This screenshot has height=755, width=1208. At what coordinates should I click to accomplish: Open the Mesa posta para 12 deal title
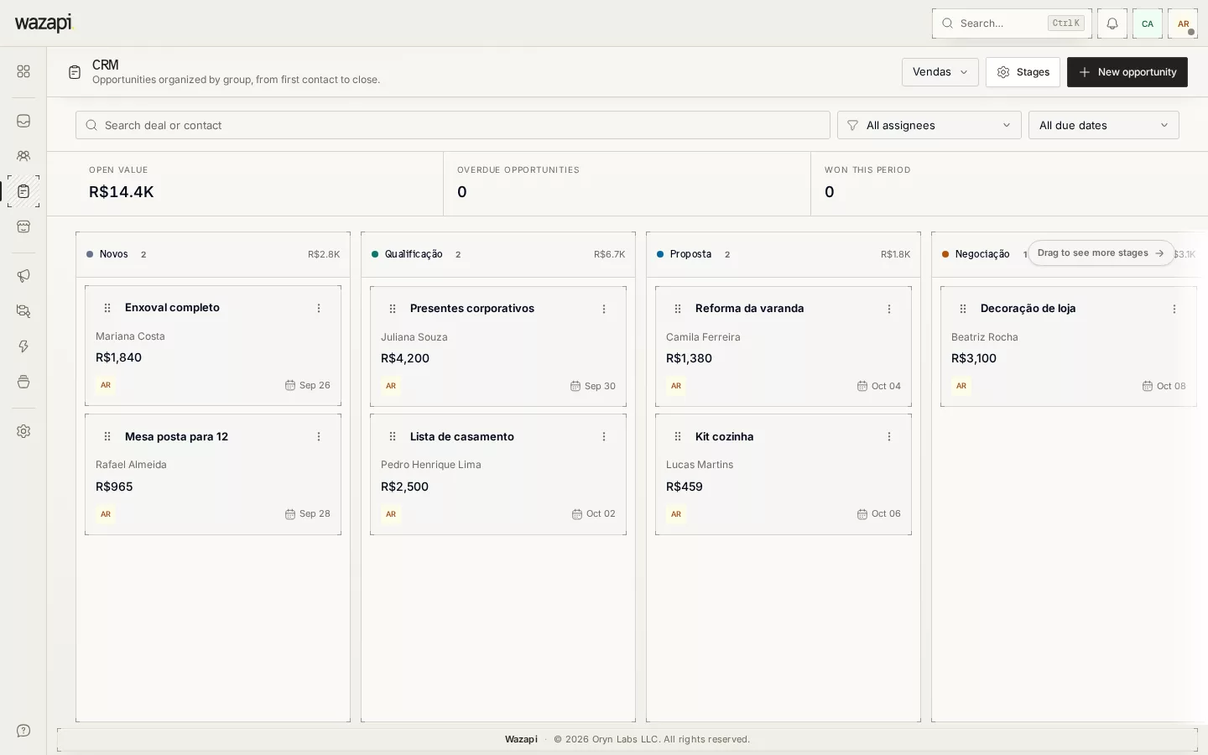coord(176,436)
